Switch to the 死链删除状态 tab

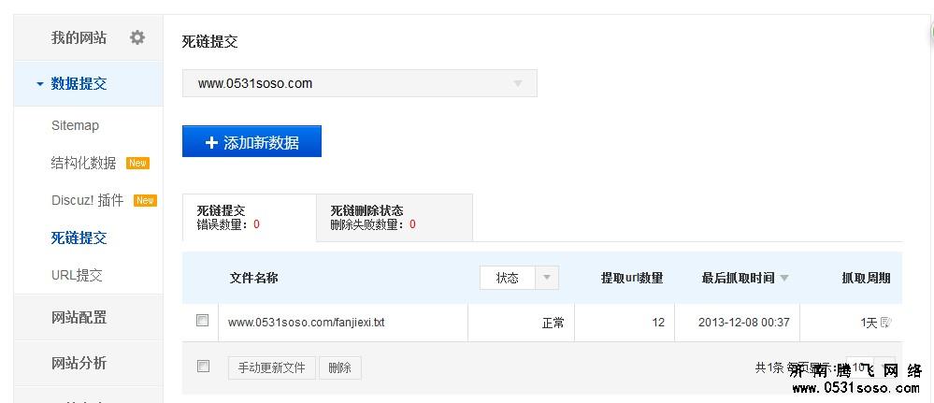pyautogui.click(x=395, y=218)
